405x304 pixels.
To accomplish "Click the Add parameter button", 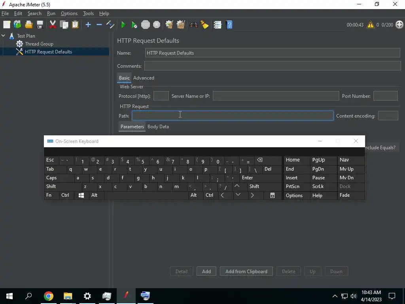I will coord(206,272).
